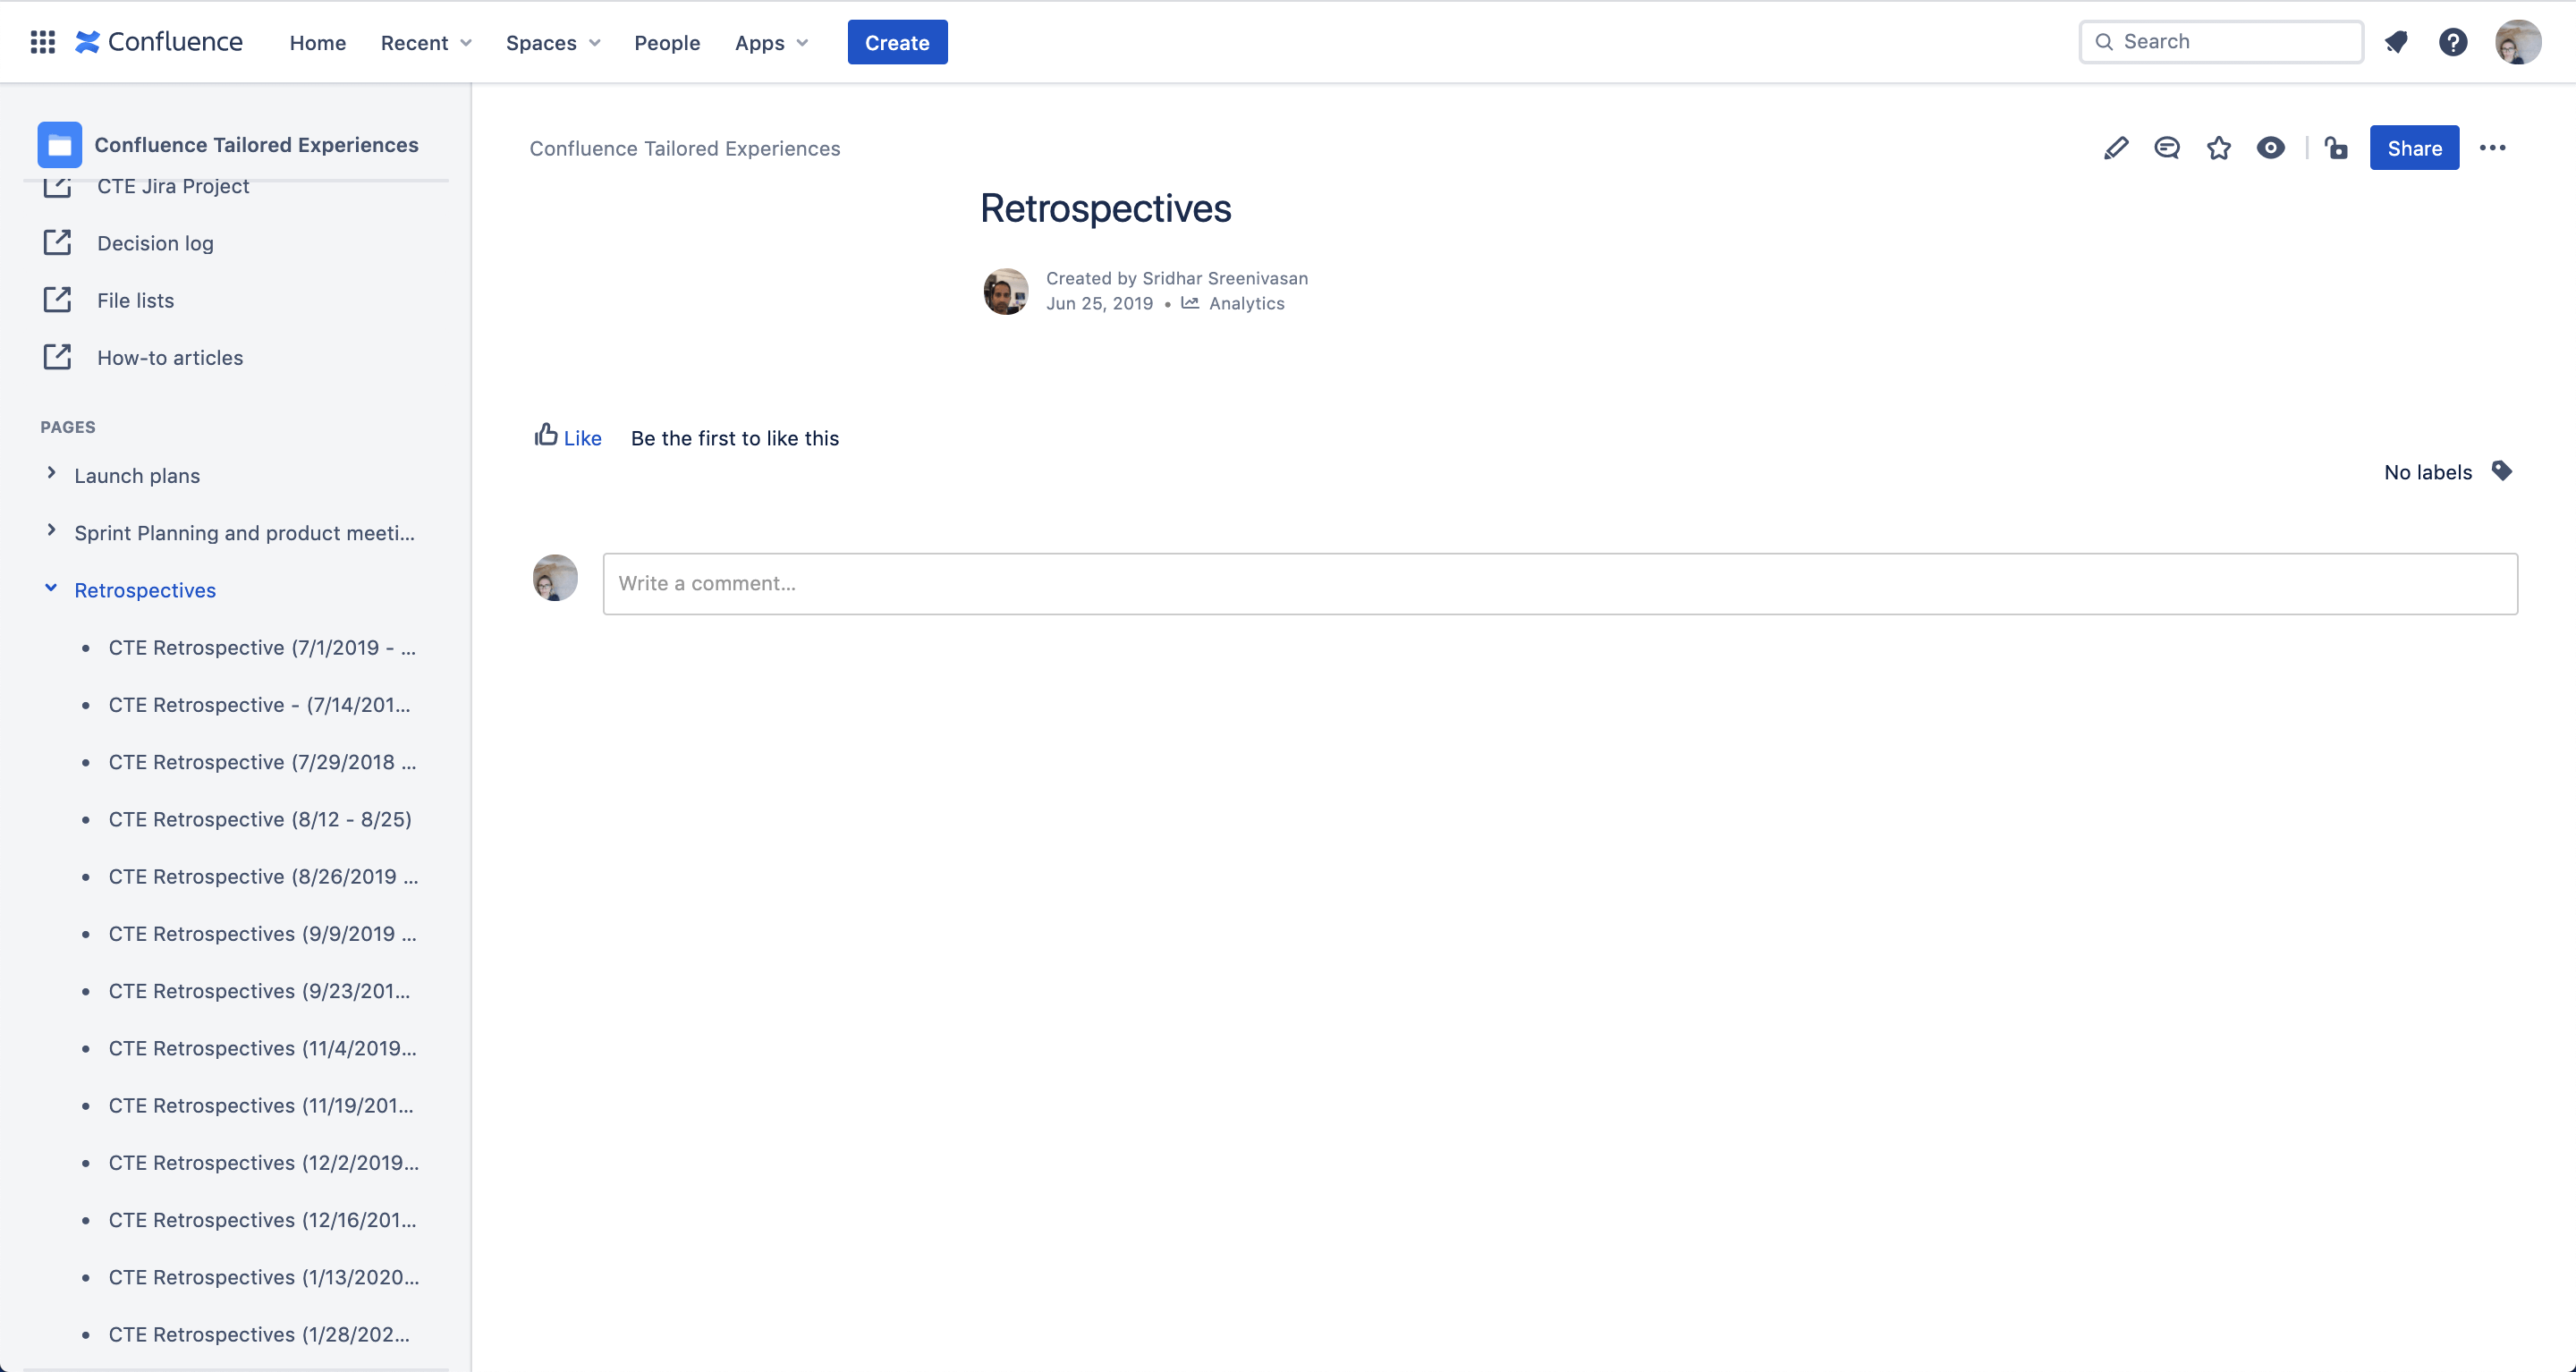Click the Watch page eye icon
Image resolution: width=2576 pixels, height=1372 pixels.
point(2271,148)
